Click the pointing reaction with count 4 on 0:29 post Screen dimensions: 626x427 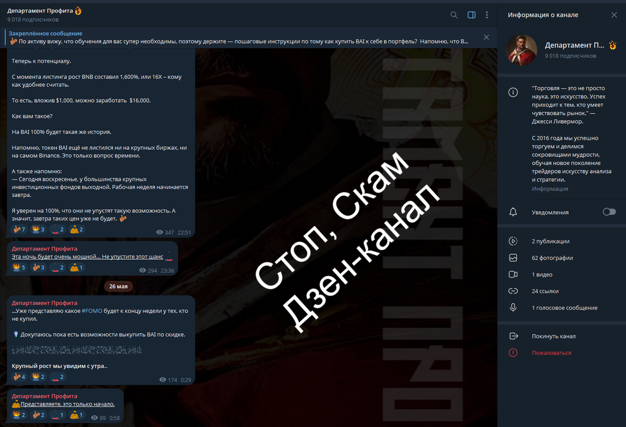pyautogui.click(x=20, y=377)
